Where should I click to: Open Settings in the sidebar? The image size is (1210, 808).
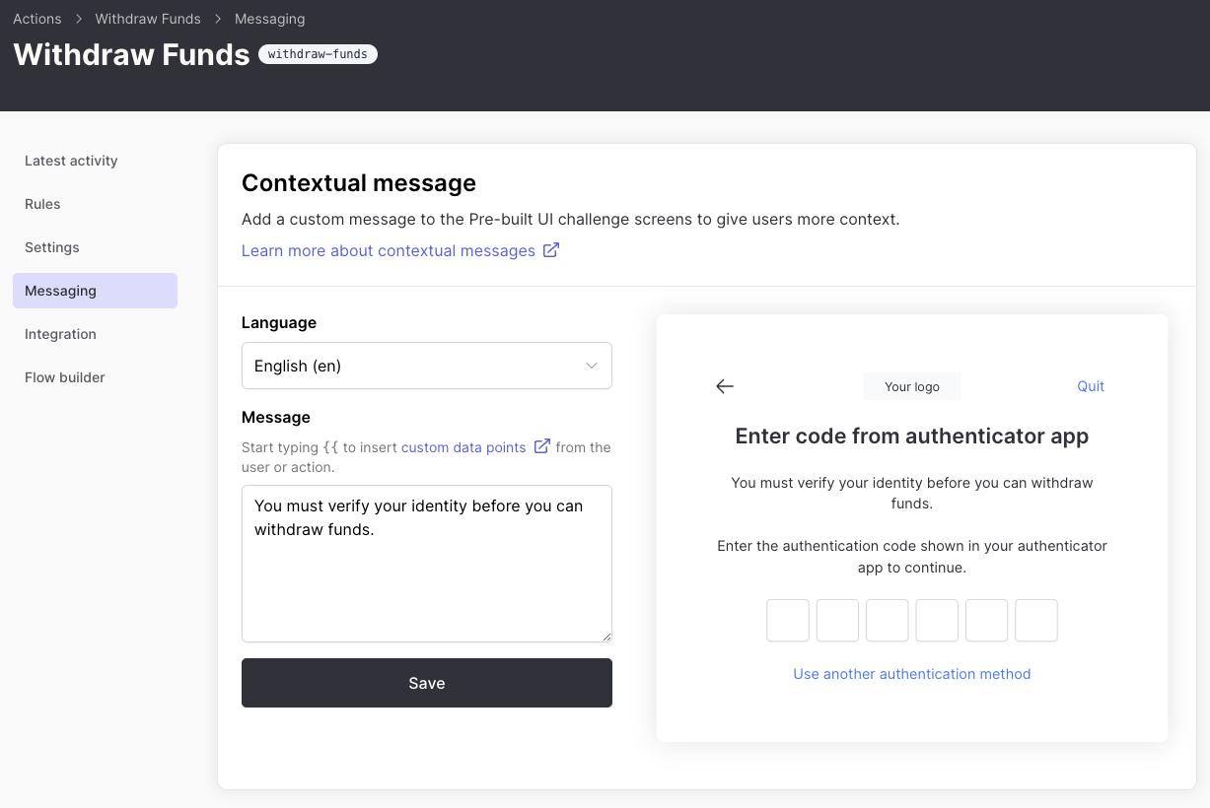52,247
